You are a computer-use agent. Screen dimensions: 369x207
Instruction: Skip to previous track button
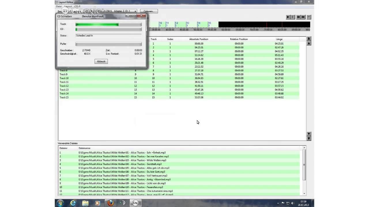tap(298, 17)
